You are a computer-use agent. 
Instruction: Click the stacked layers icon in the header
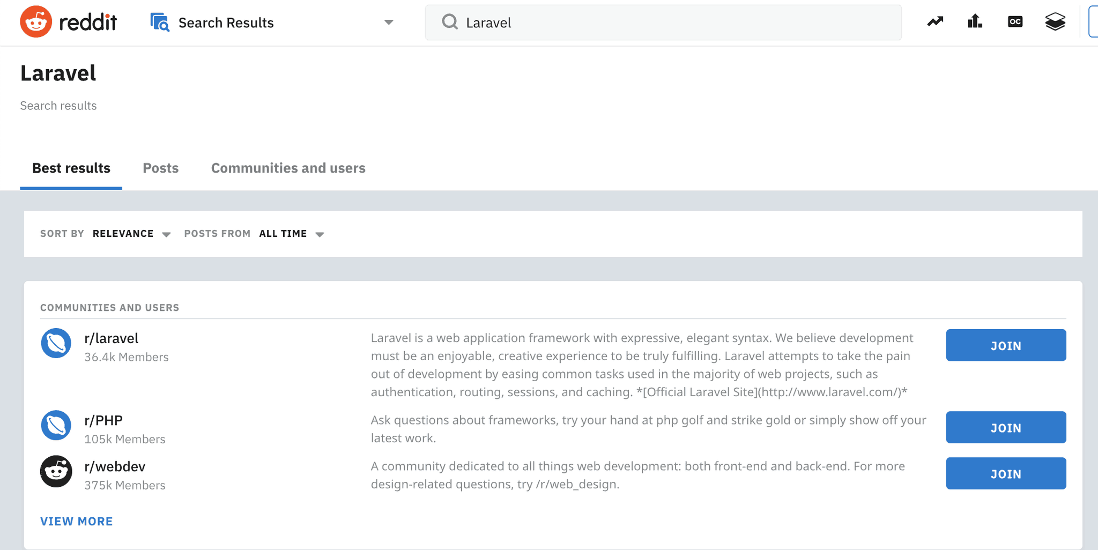click(x=1055, y=21)
